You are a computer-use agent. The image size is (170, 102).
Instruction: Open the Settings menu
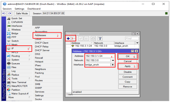tap(19, 9)
